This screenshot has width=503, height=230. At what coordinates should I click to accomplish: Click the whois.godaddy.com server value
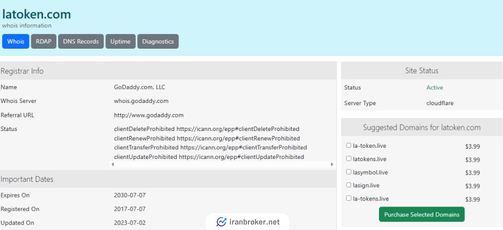click(141, 101)
